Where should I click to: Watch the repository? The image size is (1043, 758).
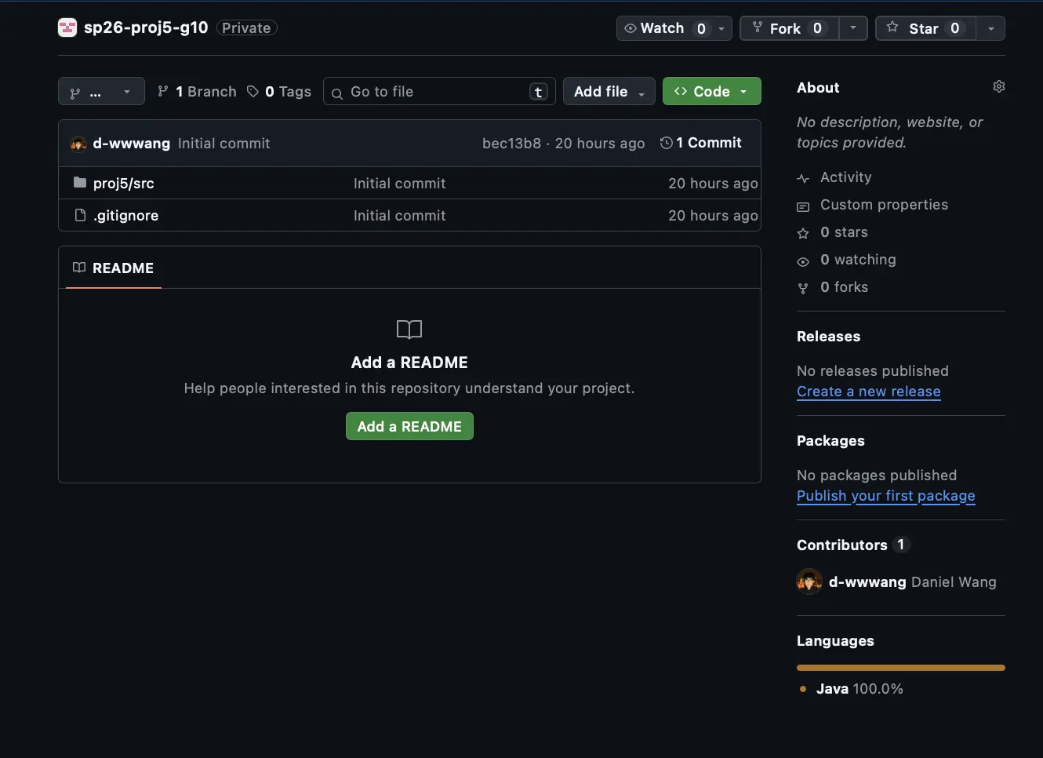click(x=661, y=28)
